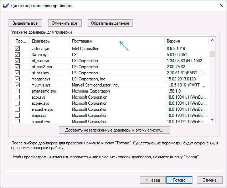
Task: Confirm with the 'Готово' button
Action: 179,180
